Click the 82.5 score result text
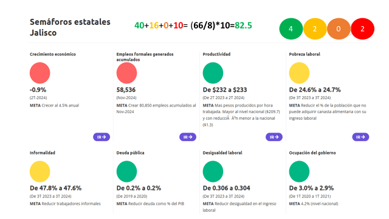Image resolution: width=389 pixels, height=219 pixels. point(243,26)
